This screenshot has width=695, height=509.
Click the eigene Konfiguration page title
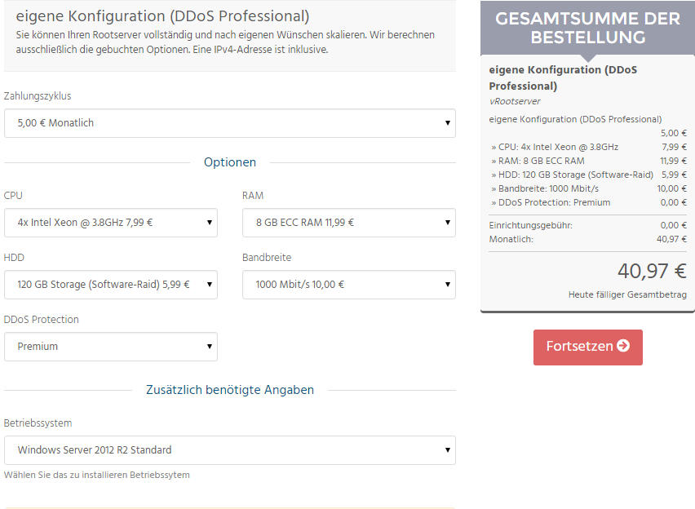[x=162, y=16]
